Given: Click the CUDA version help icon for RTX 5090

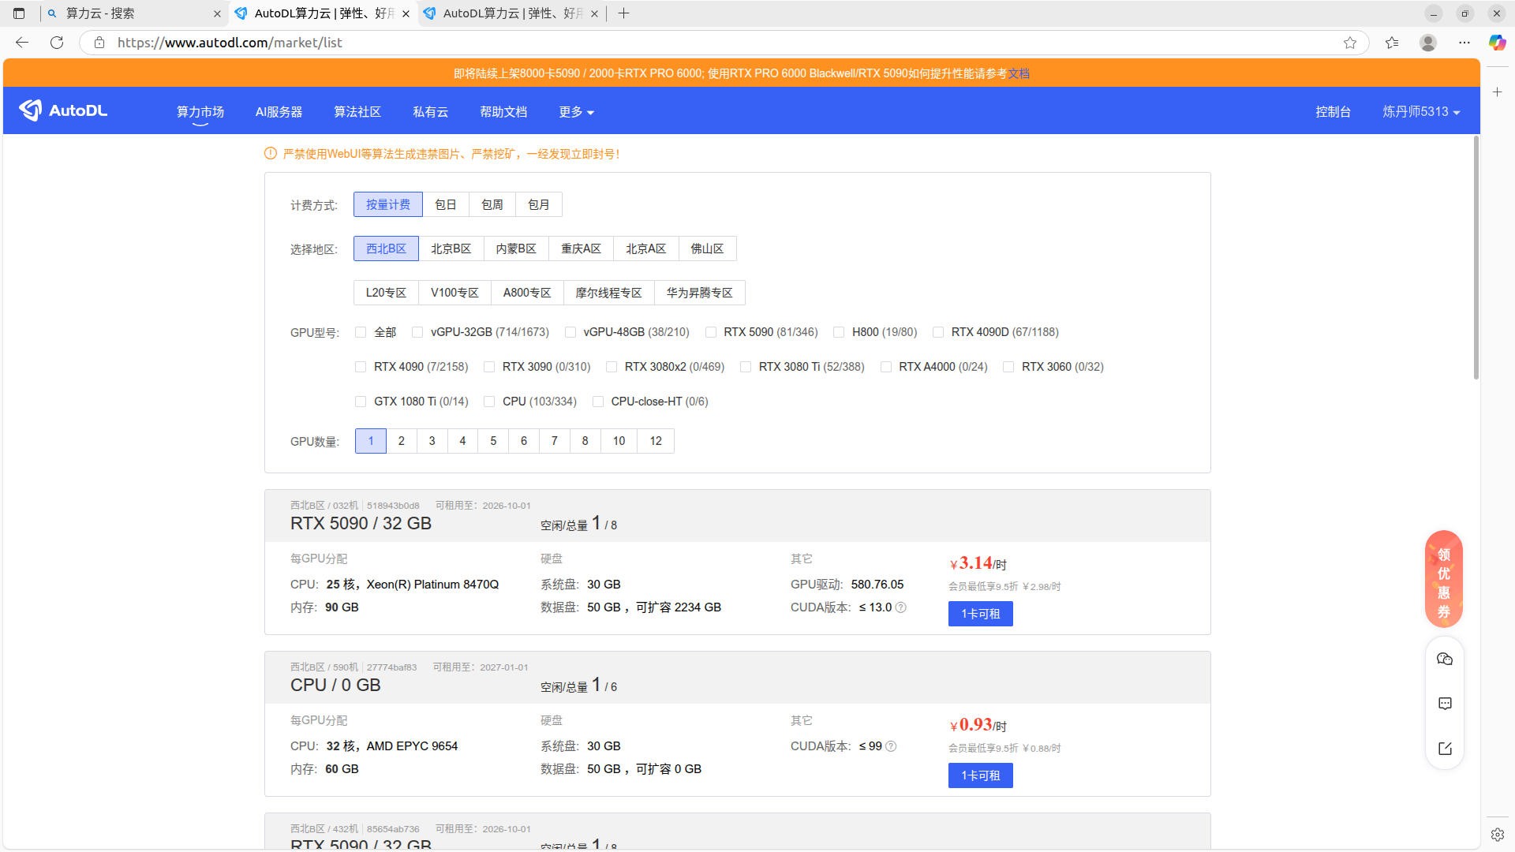Looking at the screenshot, I should [x=901, y=607].
